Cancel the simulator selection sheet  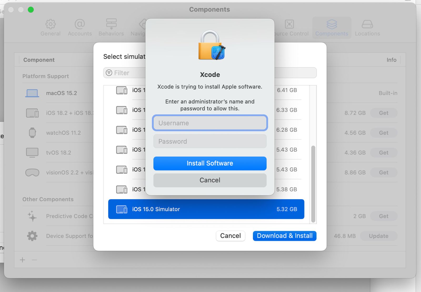click(230, 236)
